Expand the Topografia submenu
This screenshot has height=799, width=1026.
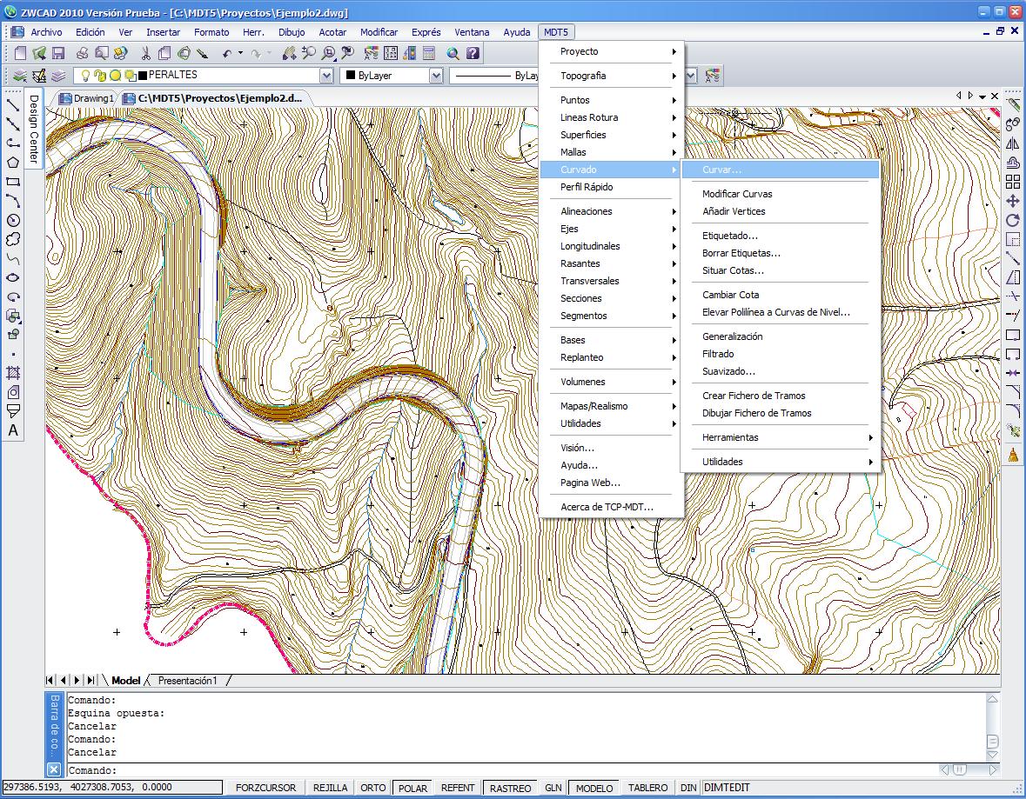[612, 76]
